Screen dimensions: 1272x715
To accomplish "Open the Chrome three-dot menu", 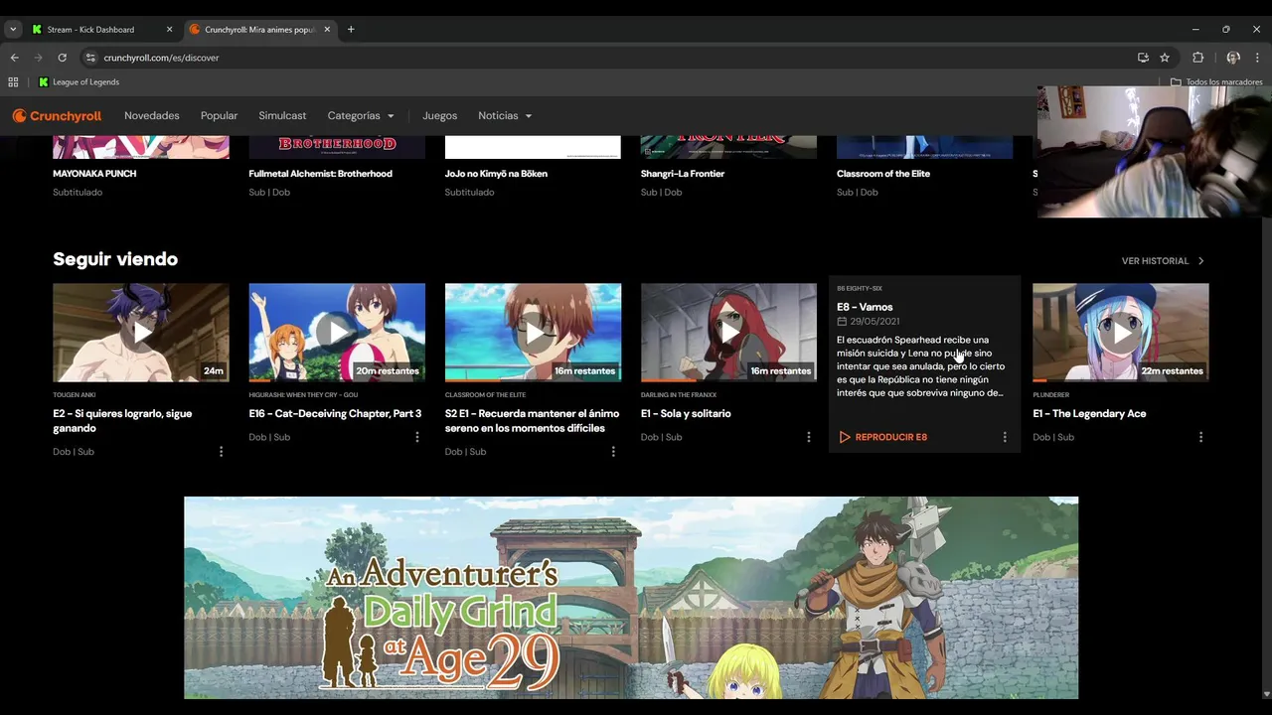I will pyautogui.click(x=1258, y=58).
